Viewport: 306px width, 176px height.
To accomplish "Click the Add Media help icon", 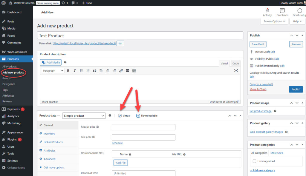I will click(x=65, y=62).
